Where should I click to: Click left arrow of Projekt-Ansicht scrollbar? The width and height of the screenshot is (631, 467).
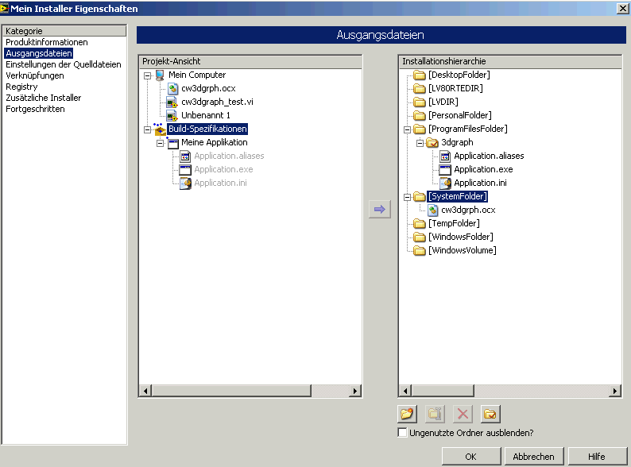[x=145, y=391]
